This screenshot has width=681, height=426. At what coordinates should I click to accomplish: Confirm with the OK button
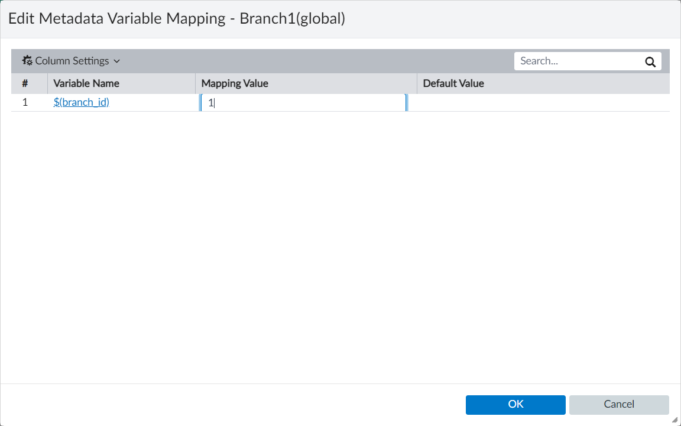pyautogui.click(x=515, y=405)
